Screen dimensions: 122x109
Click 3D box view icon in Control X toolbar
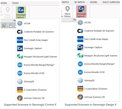(x=4, y=25)
